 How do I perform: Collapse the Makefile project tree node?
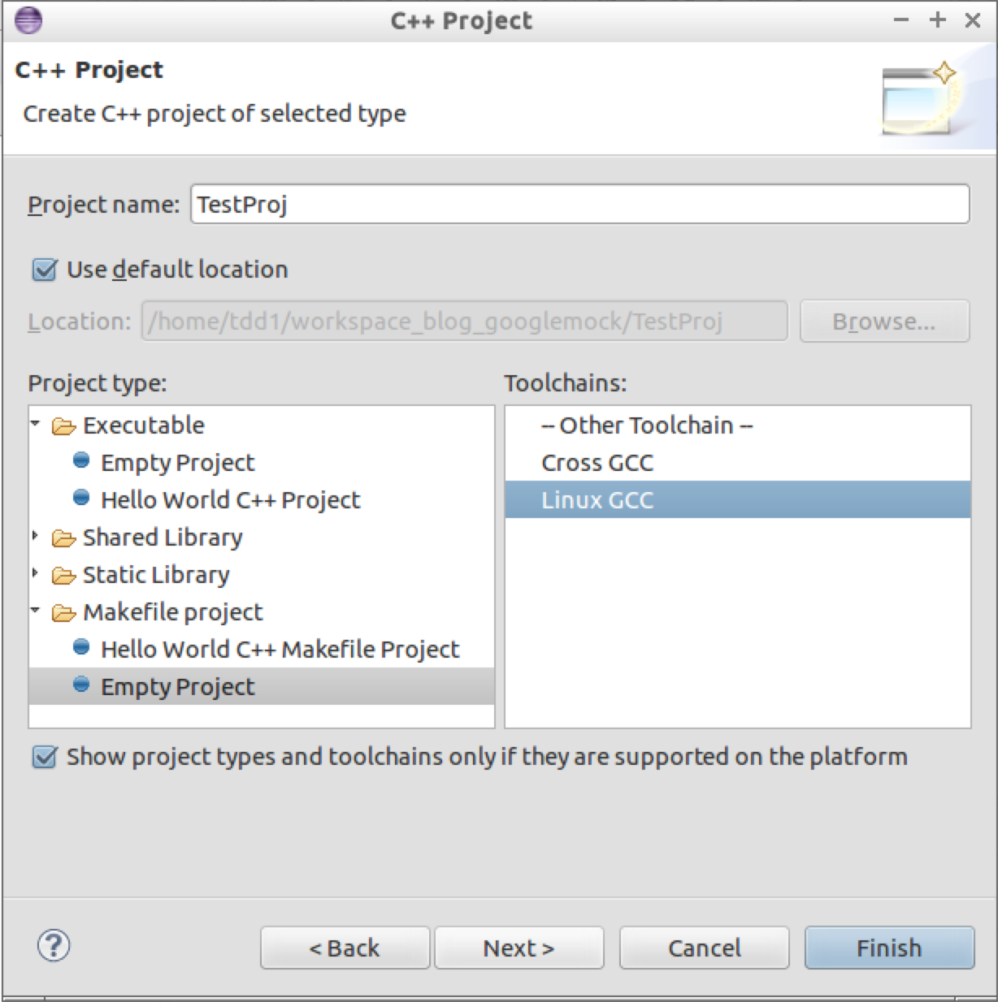tap(35, 610)
